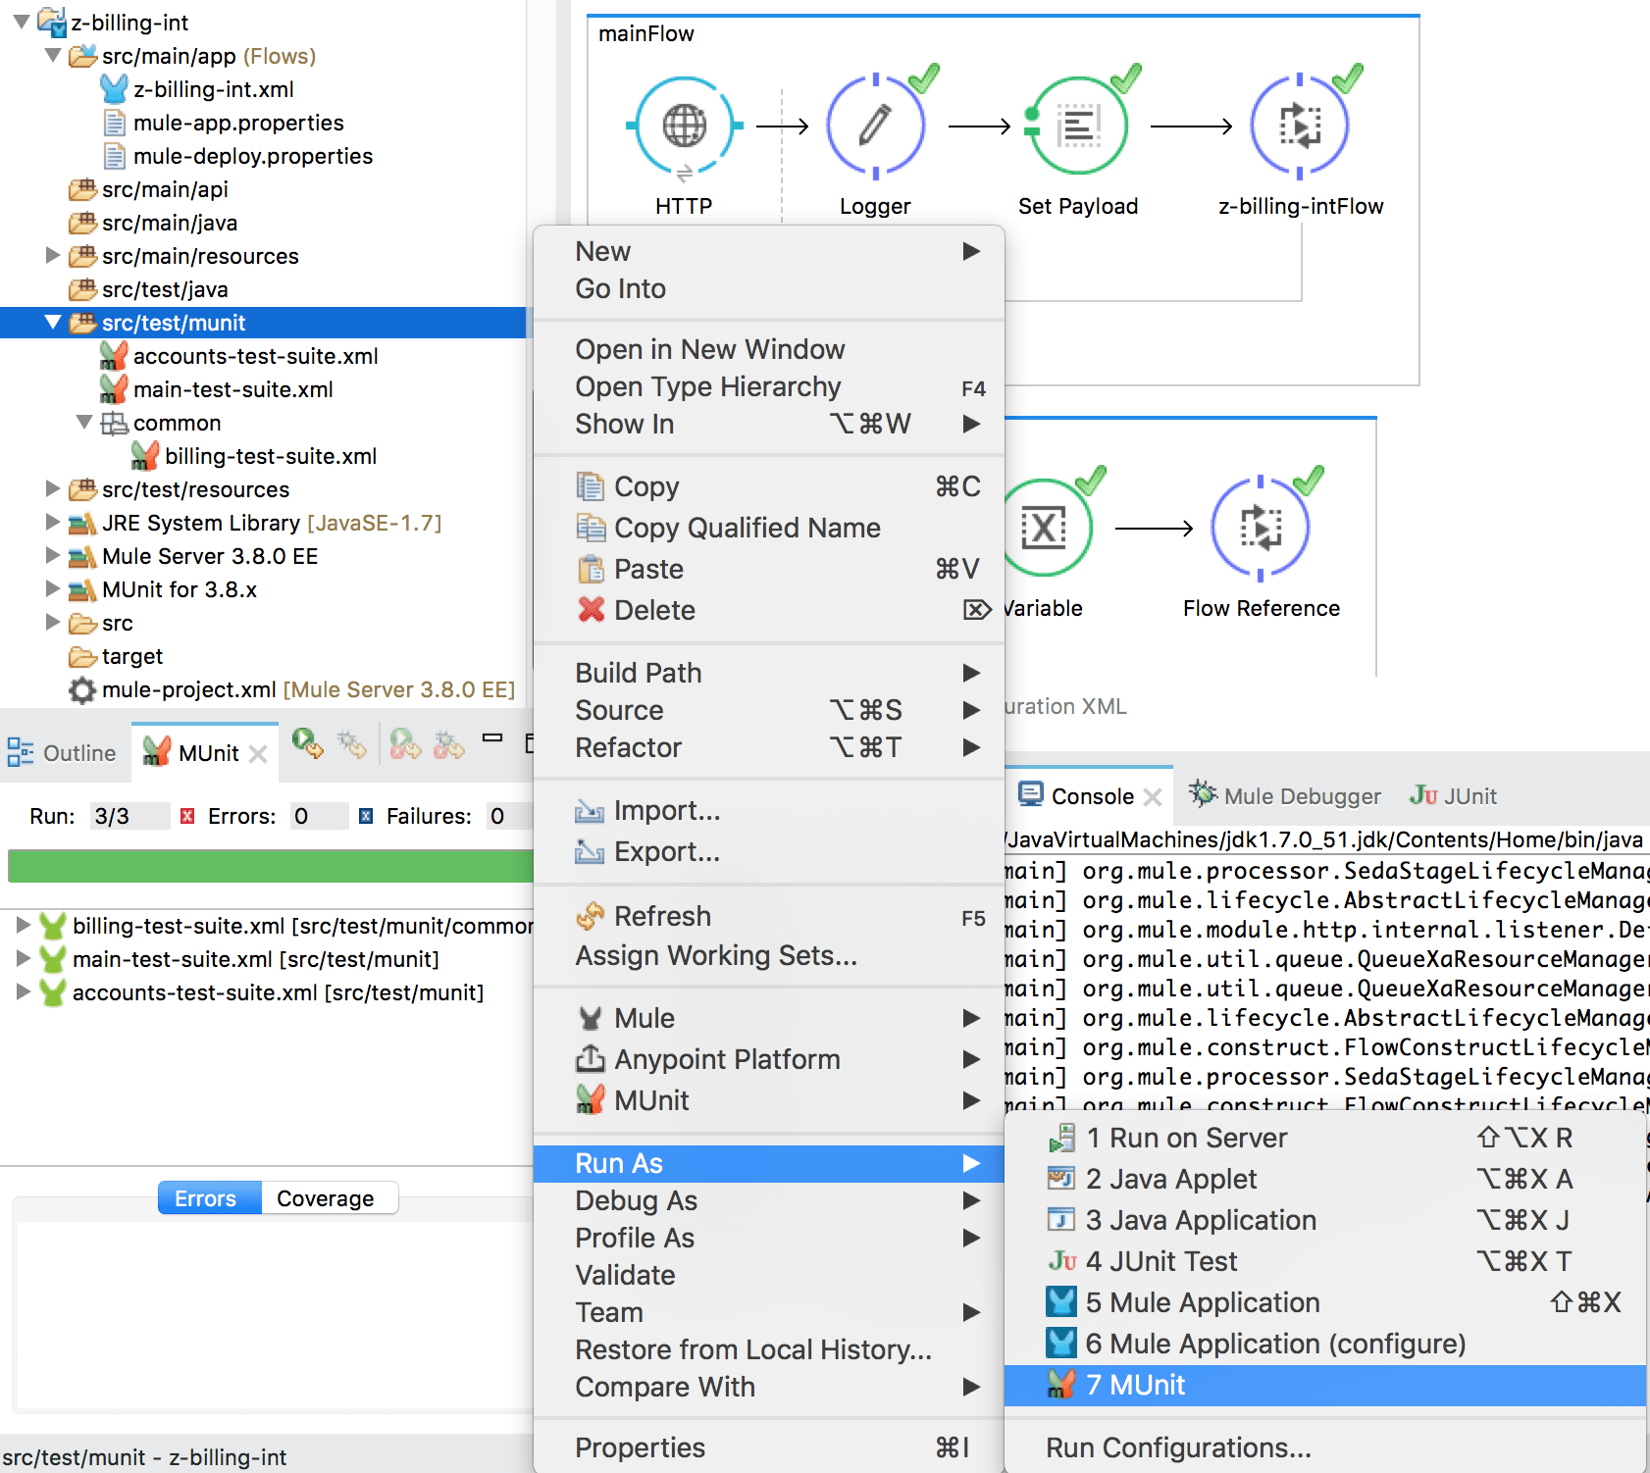Collapse the common folder under munit

click(85, 422)
